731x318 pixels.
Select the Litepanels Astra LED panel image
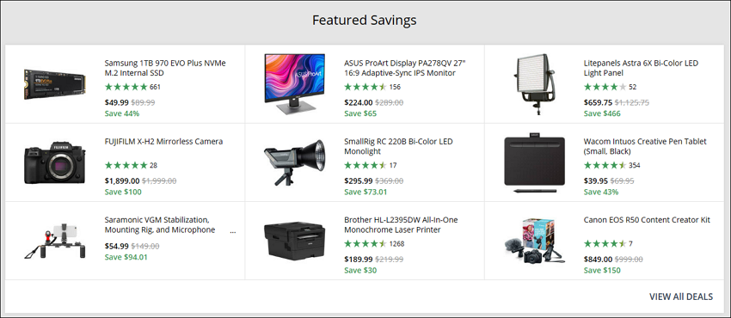coord(535,84)
